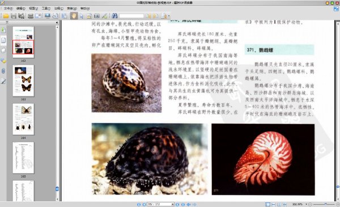Click the binoculars Find icon

114,16
